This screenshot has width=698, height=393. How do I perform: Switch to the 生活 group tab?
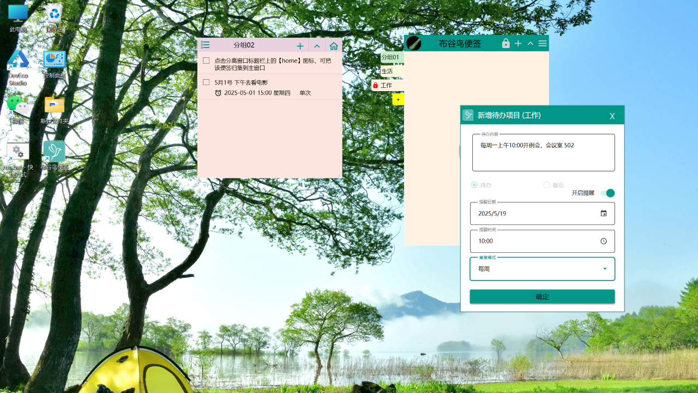[x=388, y=71]
